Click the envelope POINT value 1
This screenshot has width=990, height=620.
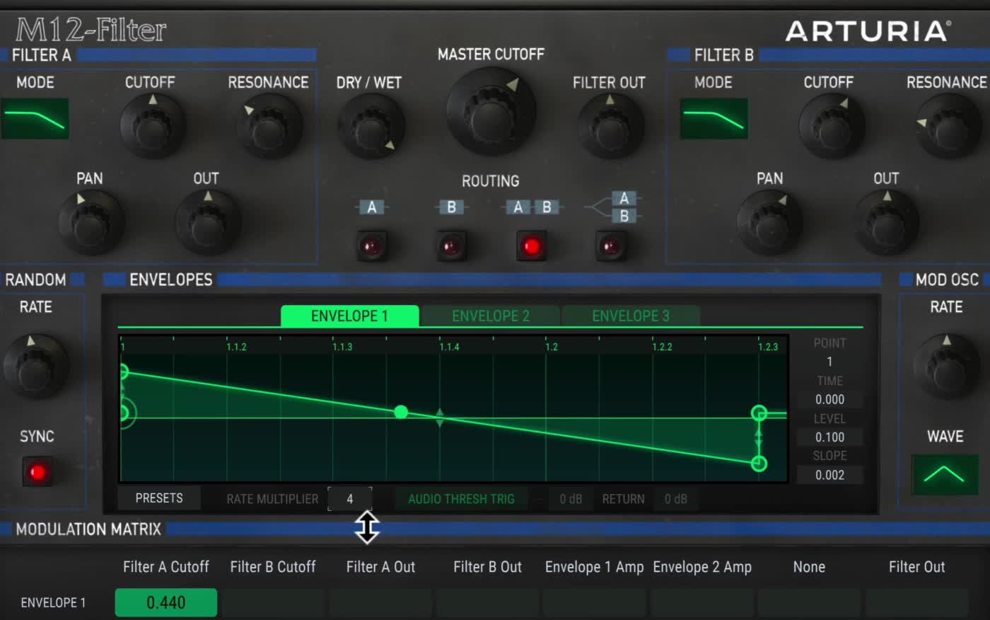click(829, 362)
